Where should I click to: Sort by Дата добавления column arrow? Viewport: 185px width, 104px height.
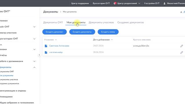[x=112, y=40]
